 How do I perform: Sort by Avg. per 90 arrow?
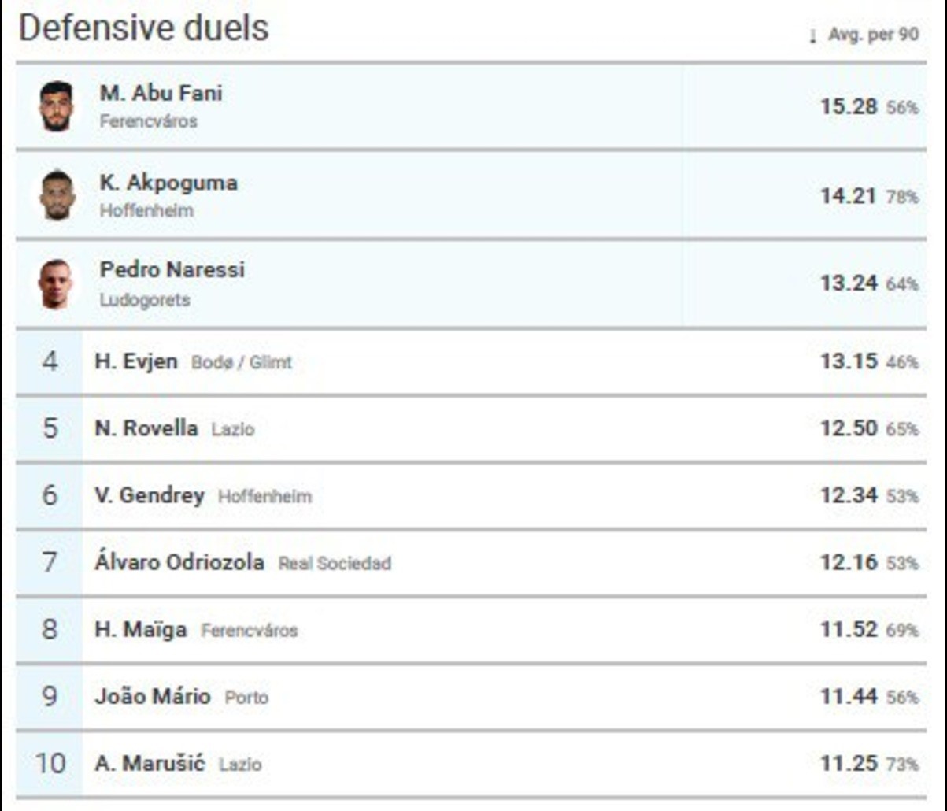coord(812,36)
